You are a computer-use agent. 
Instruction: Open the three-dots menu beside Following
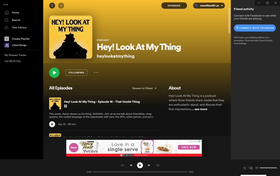(x=96, y=72)
